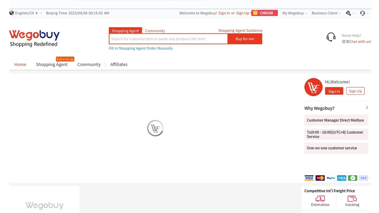The height and width of the screenshot is (213, 379).
Task: Click the Buy for me button
Action: tap(245, 39)
